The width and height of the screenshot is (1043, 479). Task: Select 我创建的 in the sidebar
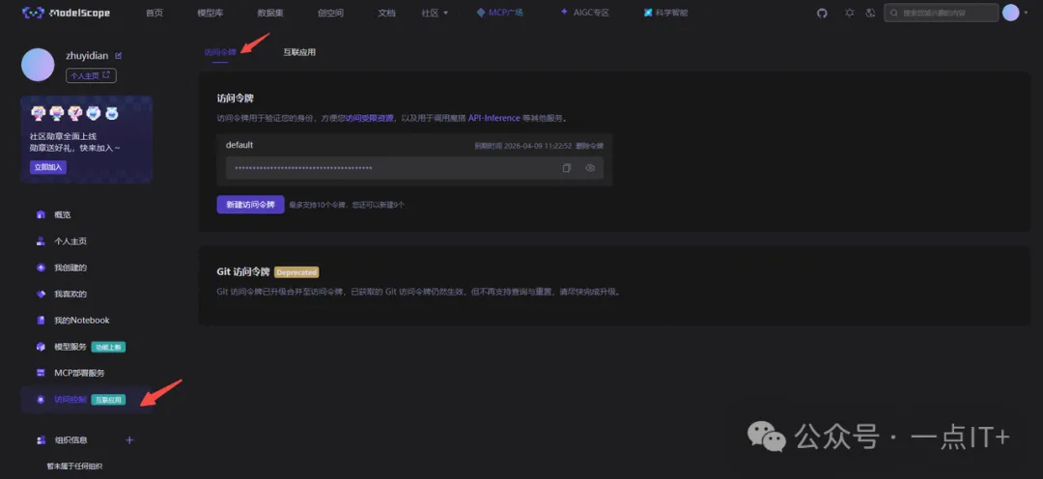(x=70, y=268)
